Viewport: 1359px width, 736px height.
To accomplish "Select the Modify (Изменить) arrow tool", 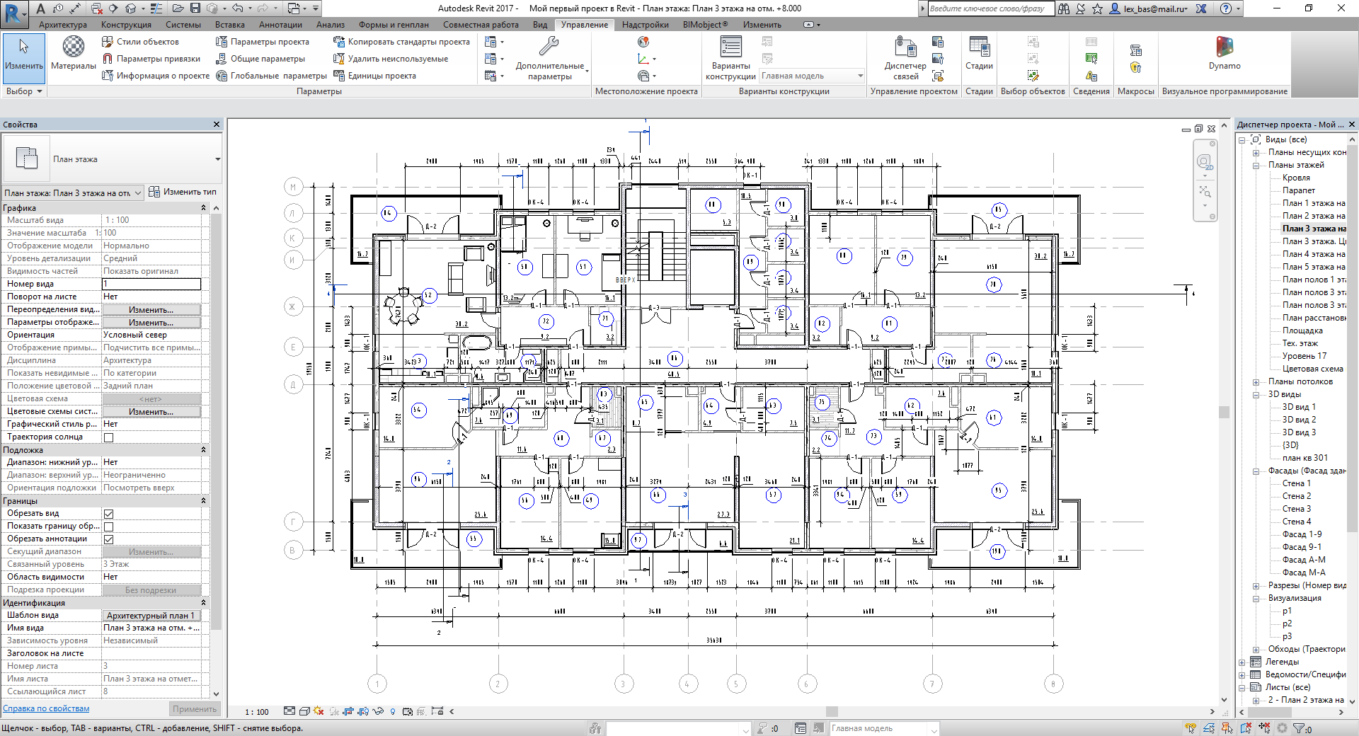I will click(x=24, y=53).
